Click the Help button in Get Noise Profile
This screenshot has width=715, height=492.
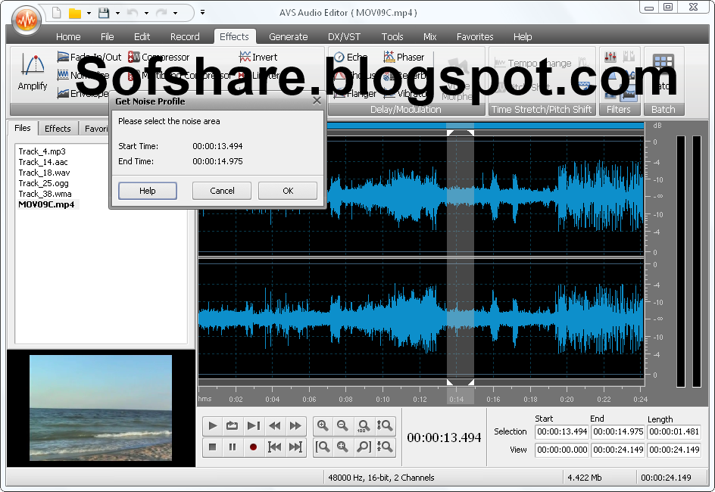point(147,191)
